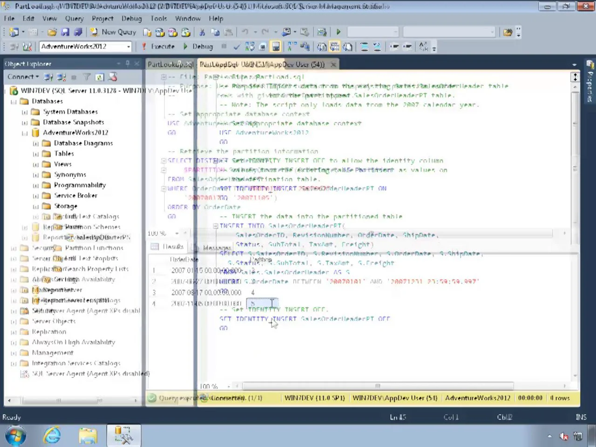Expand the Tables folder node
596x447 pixels.
pyautogui.click(x=36, y=154)
